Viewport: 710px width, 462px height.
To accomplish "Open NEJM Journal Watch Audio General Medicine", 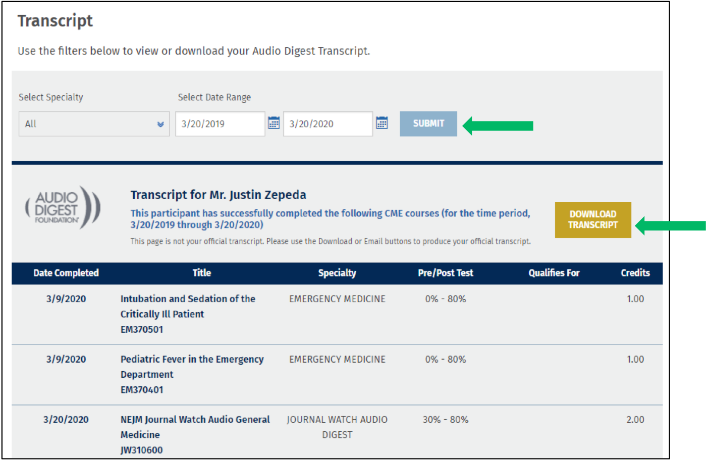I will click(195, 427).
